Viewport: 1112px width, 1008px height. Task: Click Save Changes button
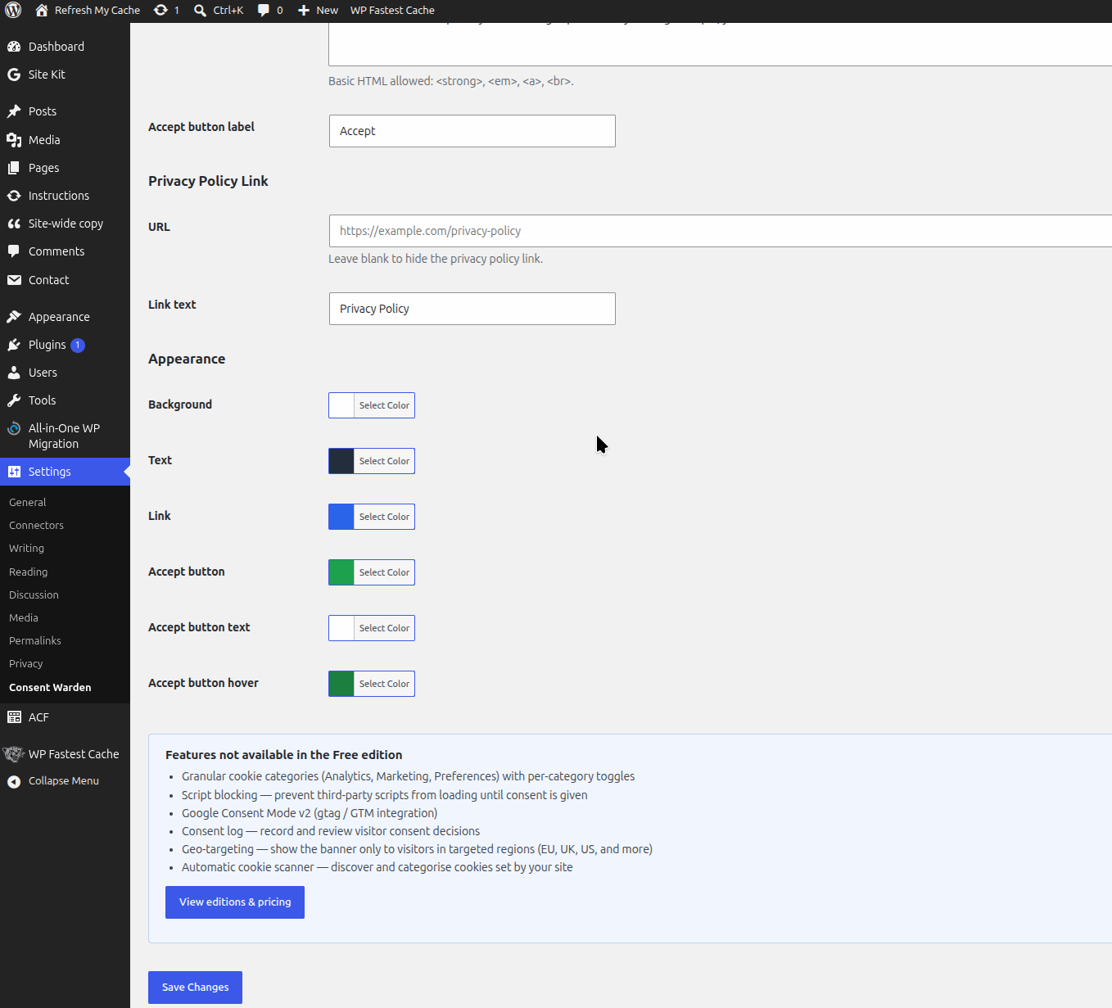(195, 988)
